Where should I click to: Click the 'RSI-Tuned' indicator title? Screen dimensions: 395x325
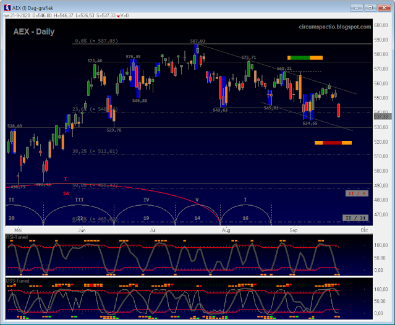click(x=17, y=237)
